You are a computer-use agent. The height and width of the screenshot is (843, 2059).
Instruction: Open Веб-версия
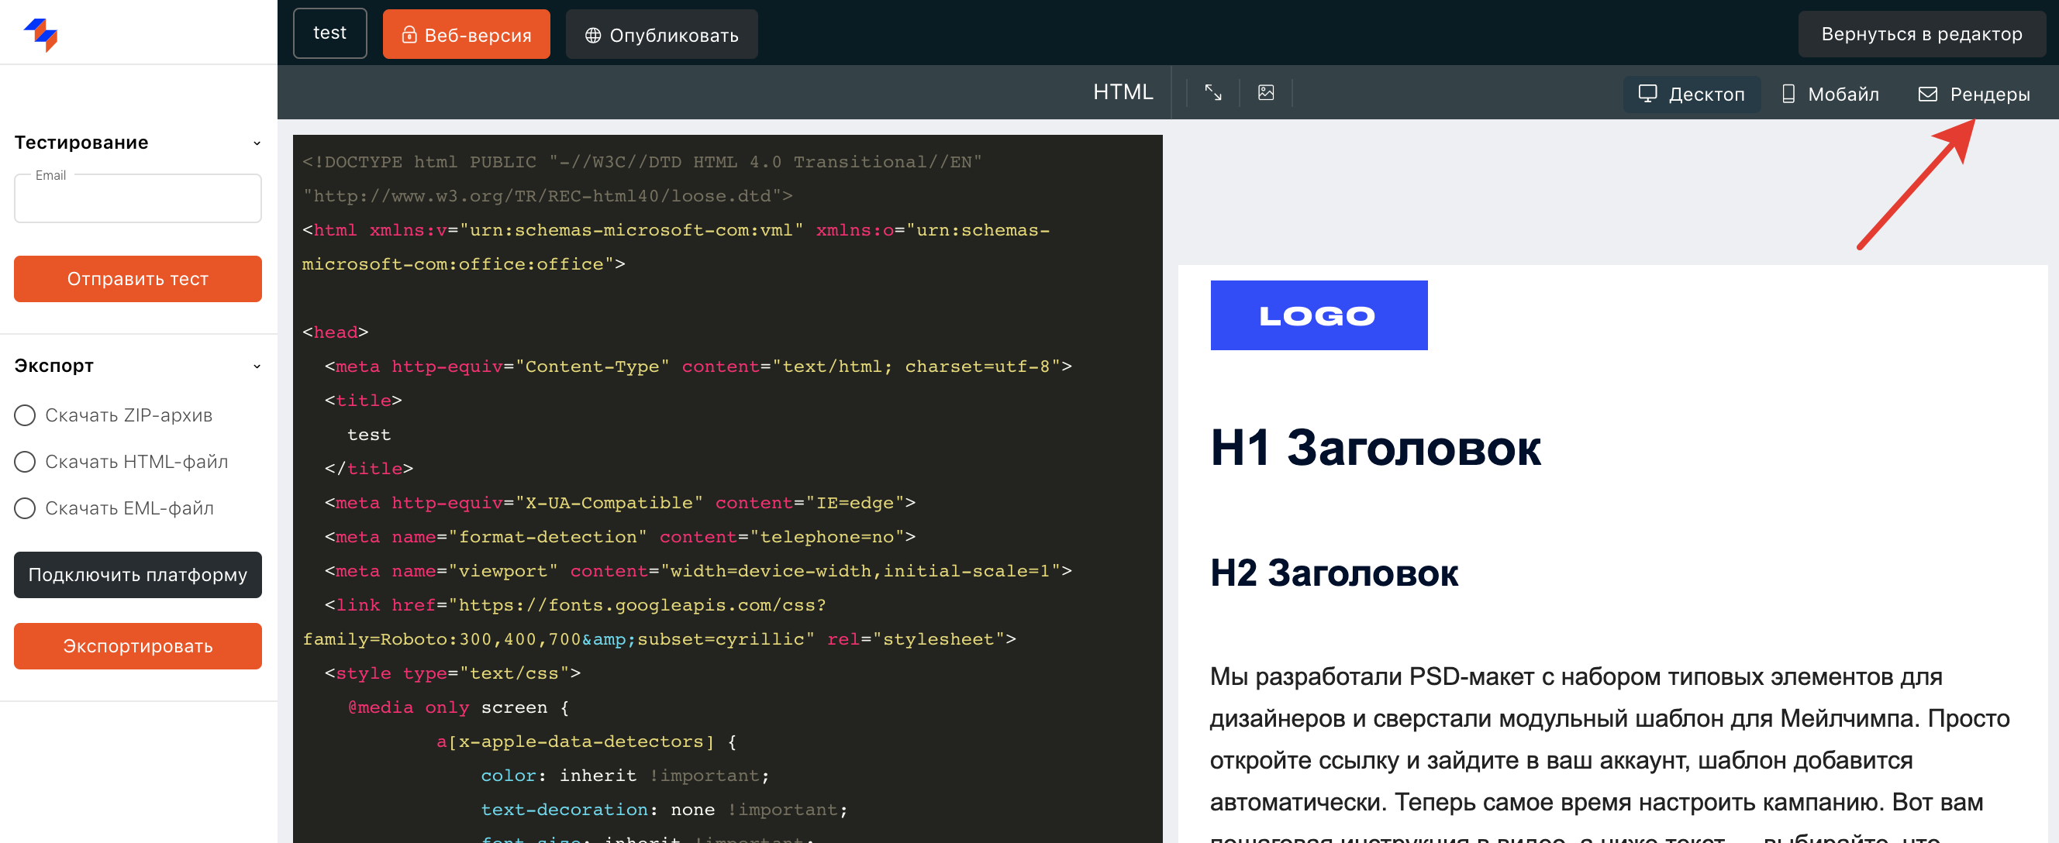click(466, 34)
